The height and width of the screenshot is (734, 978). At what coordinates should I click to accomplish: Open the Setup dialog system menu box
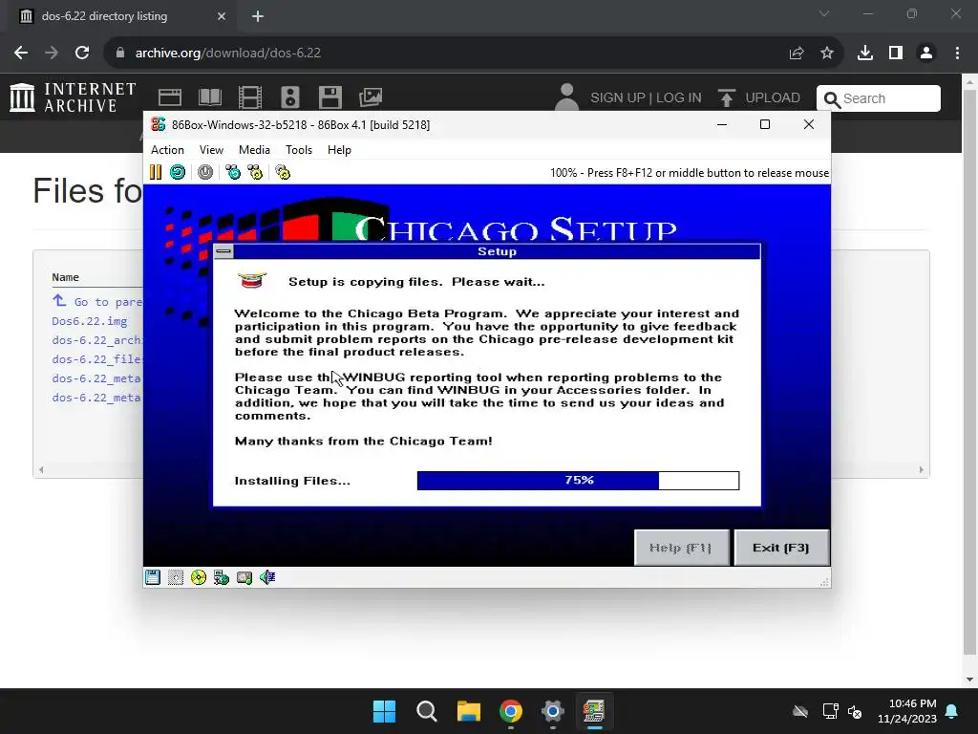coord(223,251)
